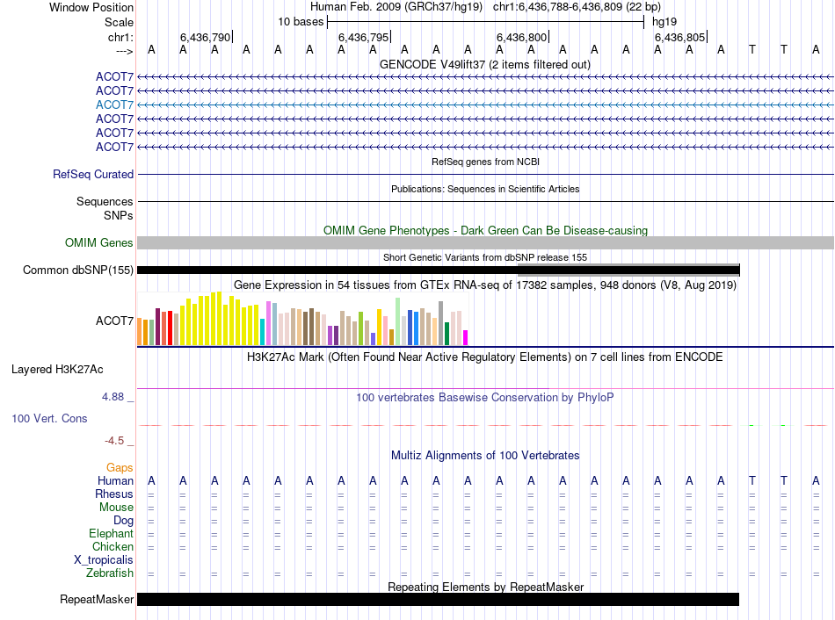
Task: Select the Common dbSNP(155) track label
Action: tap(78, 270)
